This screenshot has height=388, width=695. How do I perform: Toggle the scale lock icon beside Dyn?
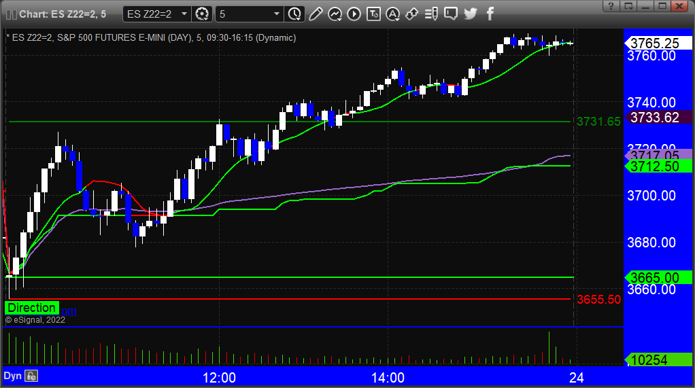point(31,376)
